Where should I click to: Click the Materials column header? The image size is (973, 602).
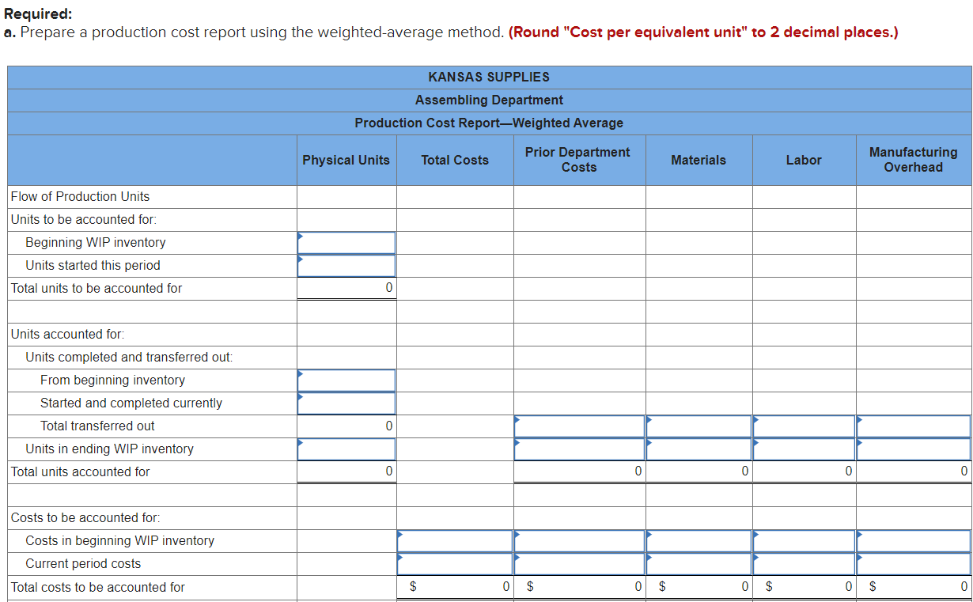pyautogui.click(x=699, y=160)
